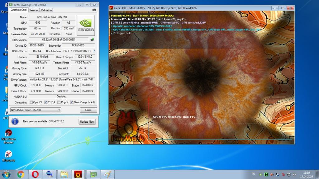Click the Name field NVIDIA GeForce GTS 250

52,17
